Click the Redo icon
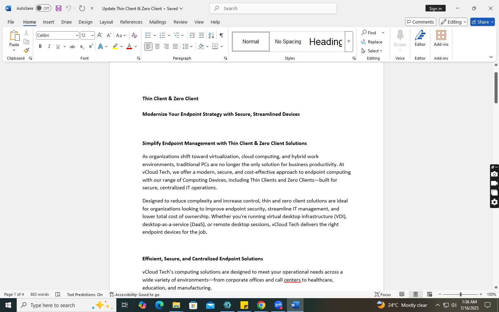Screen dimensions: 499x312 pos(82,8)
